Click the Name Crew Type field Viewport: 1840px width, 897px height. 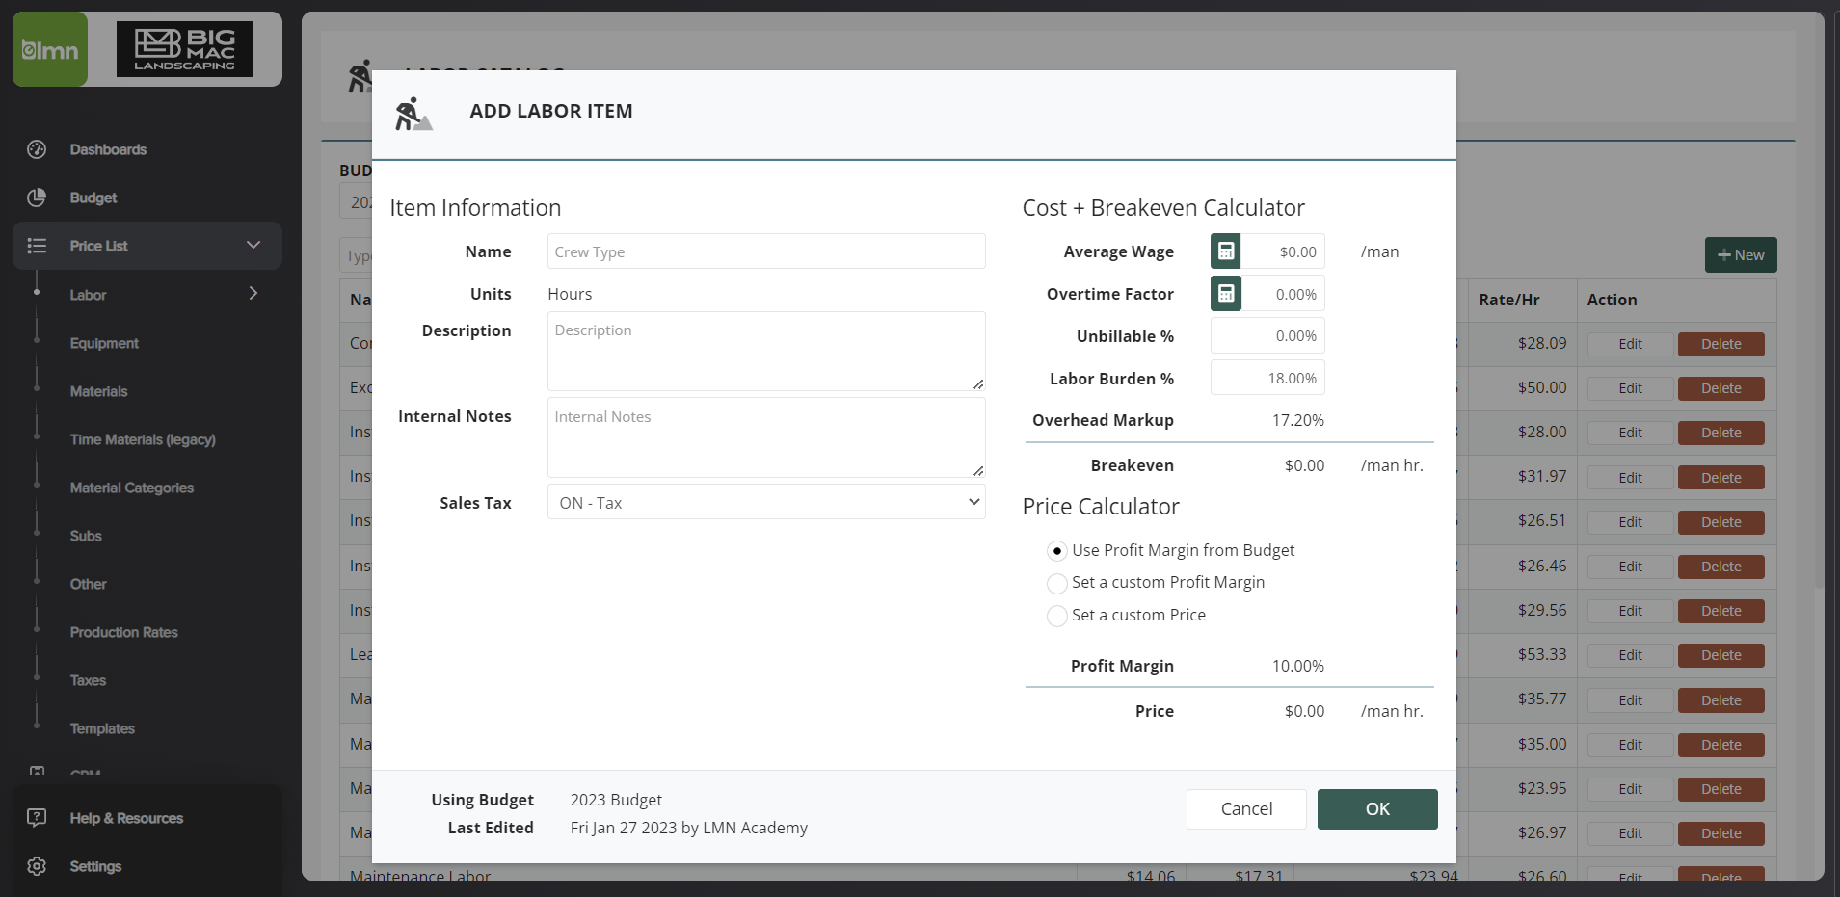766,251
